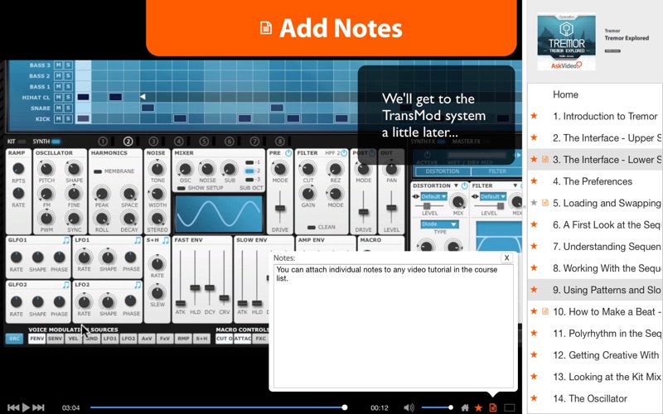This screenshot has width=663, height=414.
Task: Toggle SHOW SETUP in the Mixer
Action: (181, 188)
